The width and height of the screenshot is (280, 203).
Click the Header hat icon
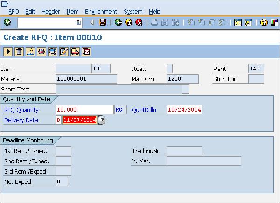coord(42,52)
